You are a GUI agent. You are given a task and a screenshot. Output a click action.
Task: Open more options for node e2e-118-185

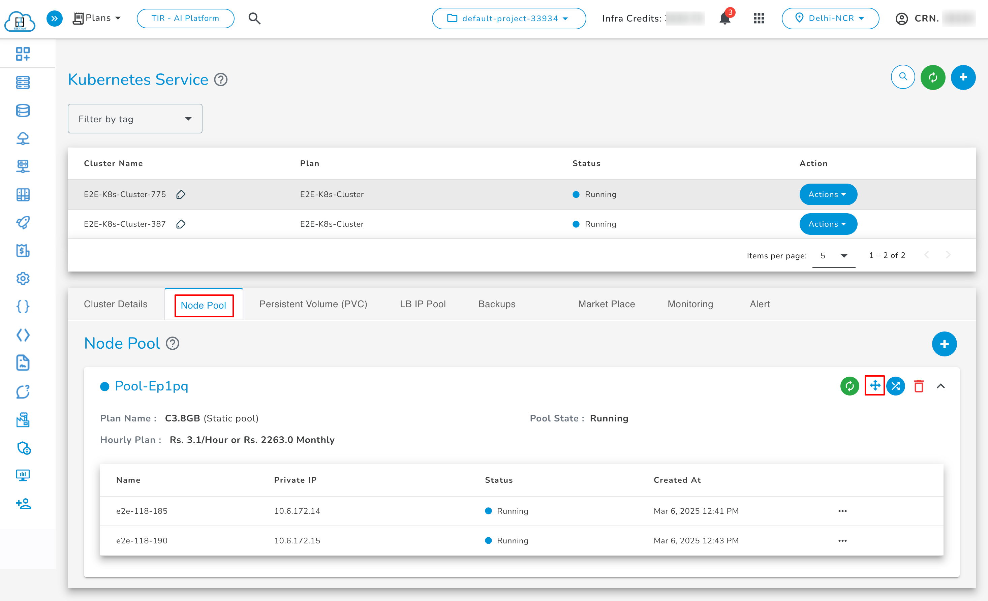(x=842, y=511)
